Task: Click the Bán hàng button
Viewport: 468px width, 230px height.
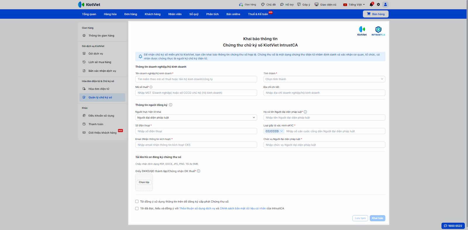Action: [x=376, y=14]
